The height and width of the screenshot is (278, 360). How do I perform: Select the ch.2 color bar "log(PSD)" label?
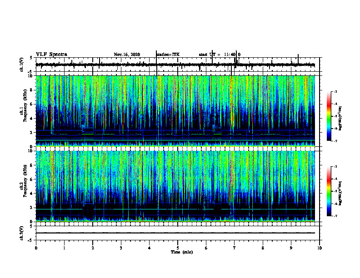point(340,193)
